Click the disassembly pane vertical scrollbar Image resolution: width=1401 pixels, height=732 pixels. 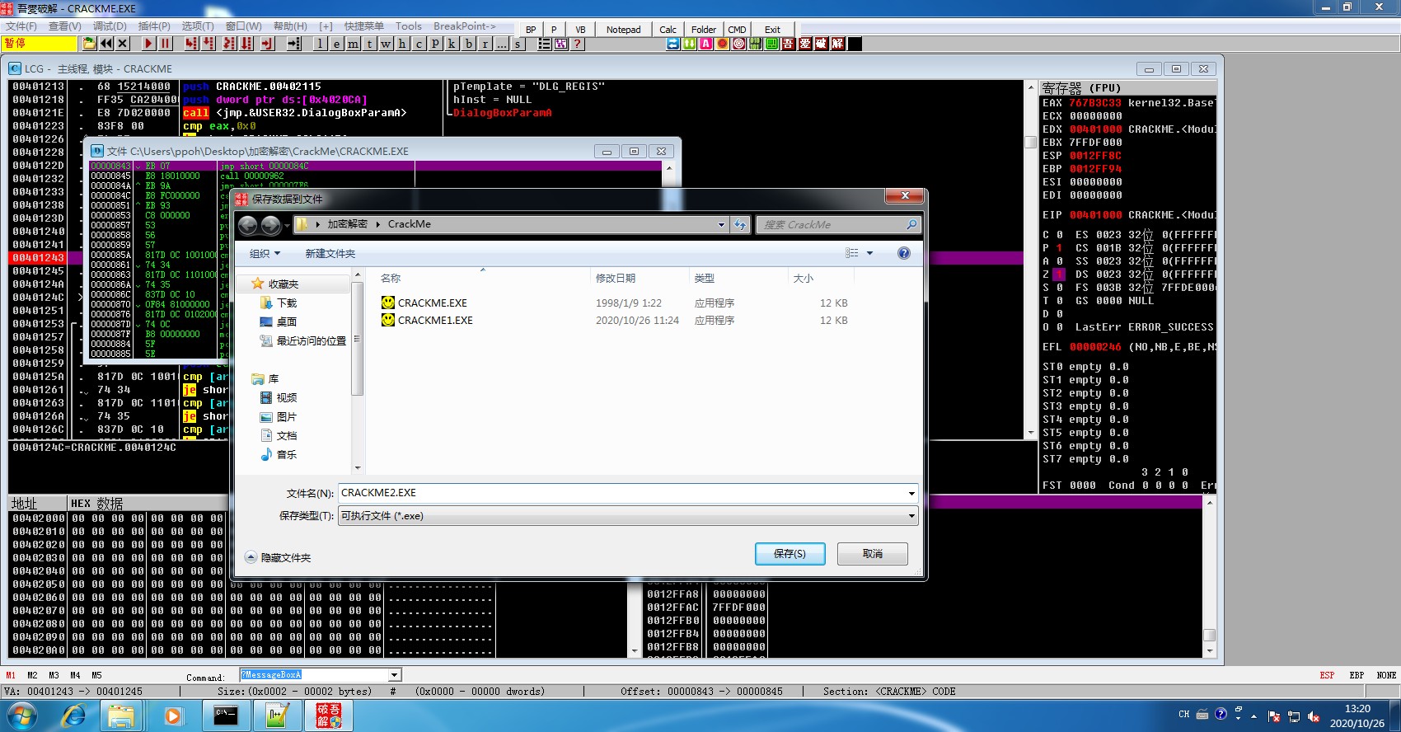pos(1030,260)
